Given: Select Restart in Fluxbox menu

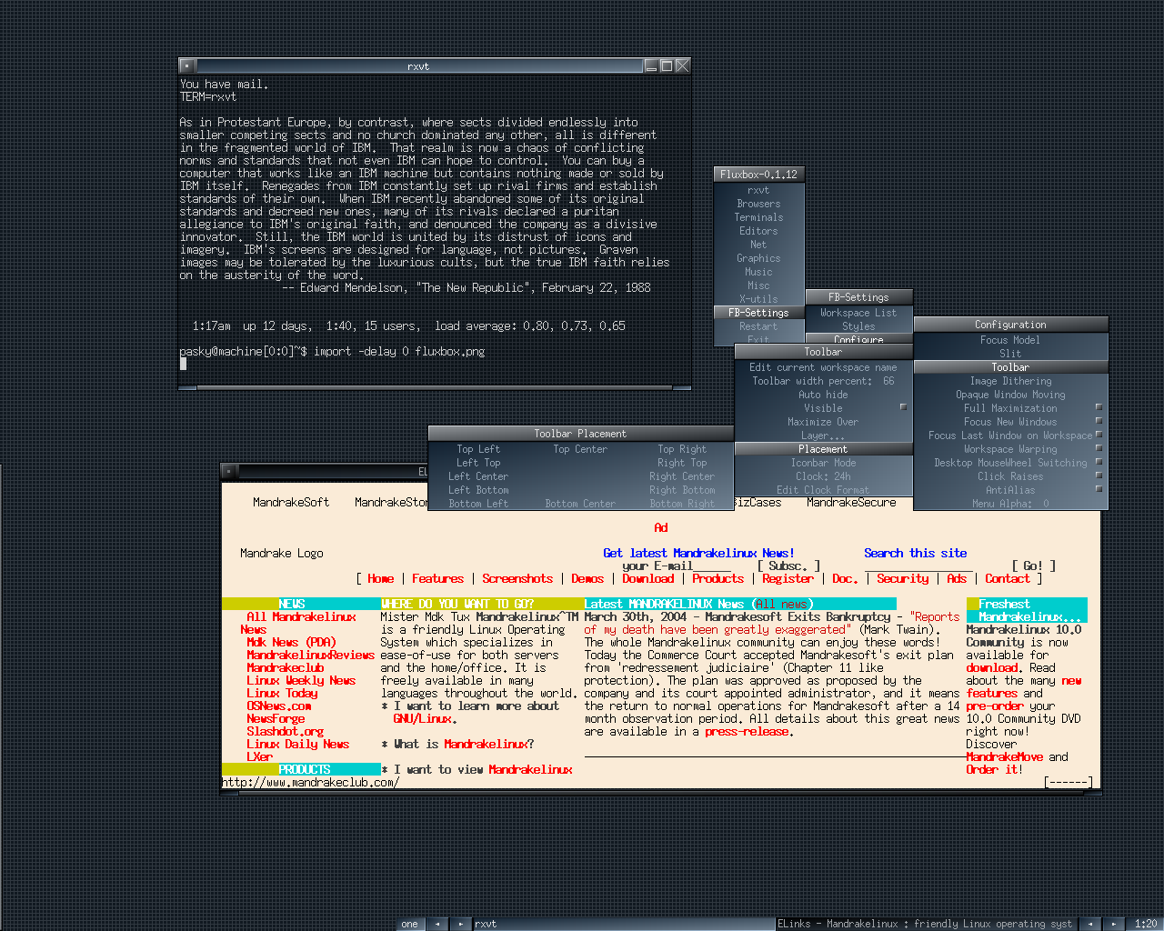Looking at the screenshot, I should (x=758, y=326).
